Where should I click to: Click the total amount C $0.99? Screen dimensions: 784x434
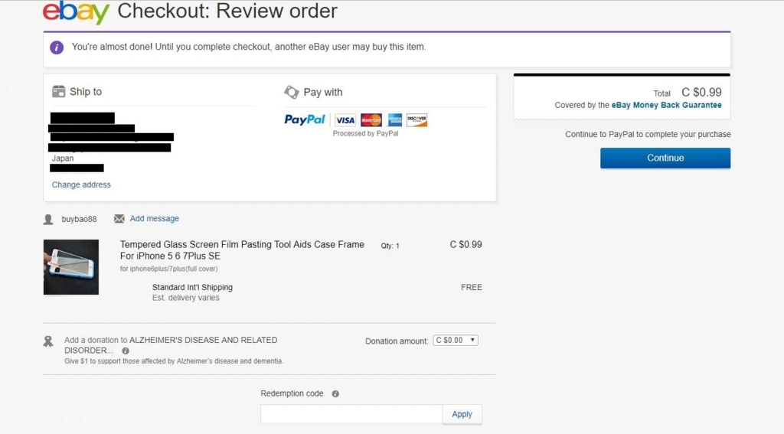pyautogui.click(x=701, y=93)
